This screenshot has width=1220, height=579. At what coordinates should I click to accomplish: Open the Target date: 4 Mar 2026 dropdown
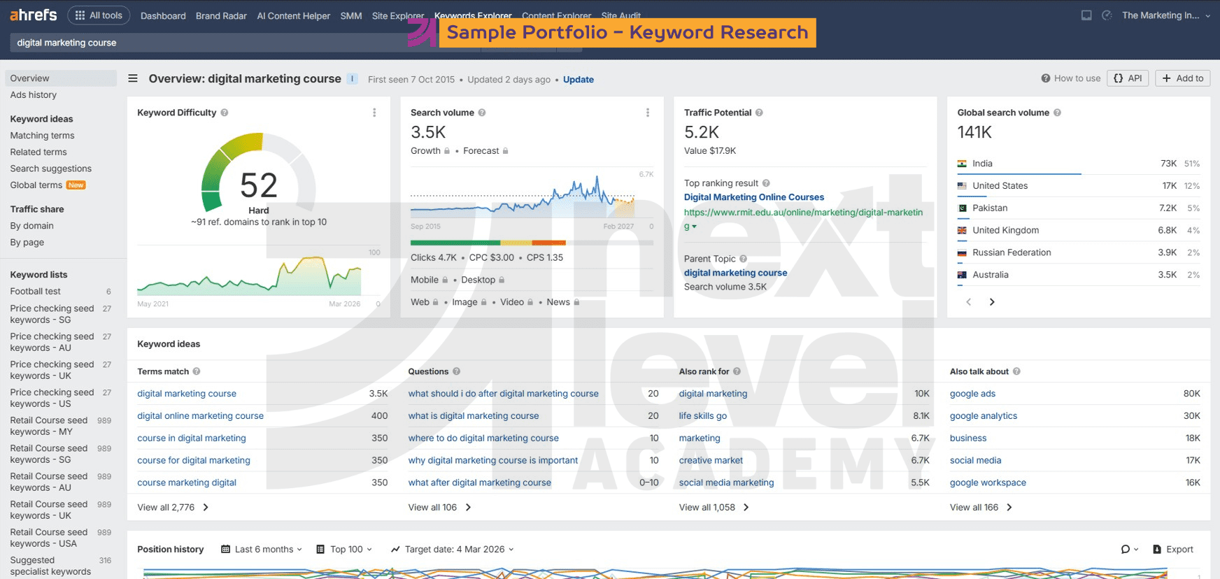pos(452,550)
